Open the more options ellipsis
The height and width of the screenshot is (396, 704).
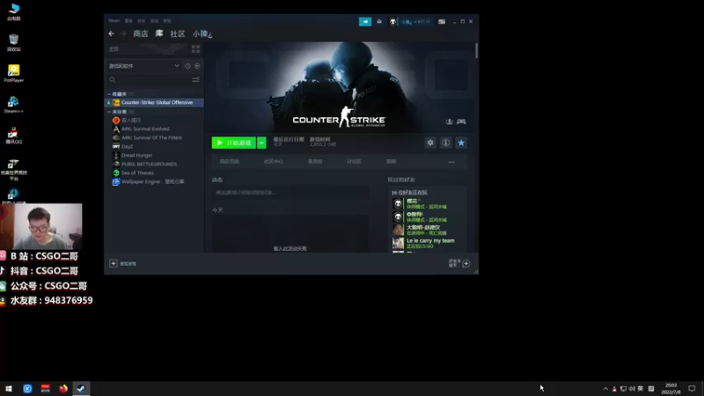point(451,162)
